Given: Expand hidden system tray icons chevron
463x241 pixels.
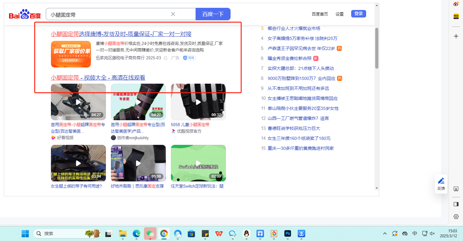Looking at the screenshot, I should tap(385, 234).
